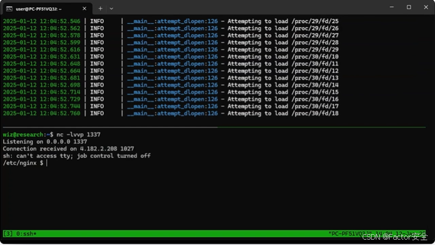Click the log line ending /proc/30/fd/13
Image resolution: width=435 pixels, height=245 pixels.
pyautogui.click(x=171, y=78)
